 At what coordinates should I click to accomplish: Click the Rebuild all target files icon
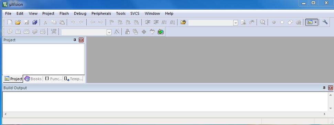pos(26,32)
